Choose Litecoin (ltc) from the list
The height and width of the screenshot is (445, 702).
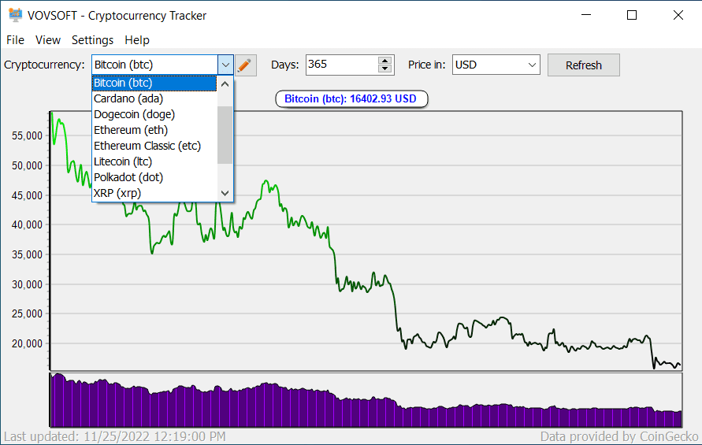pos(154,161)
